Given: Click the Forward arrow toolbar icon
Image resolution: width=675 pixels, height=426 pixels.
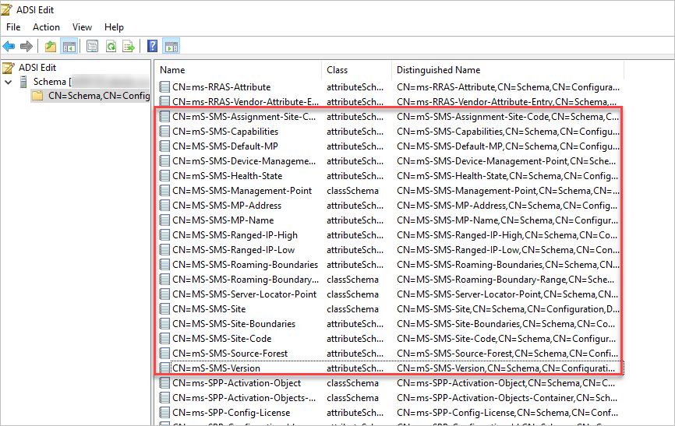Looking at the screenshot, I should (x=27, y=46).
